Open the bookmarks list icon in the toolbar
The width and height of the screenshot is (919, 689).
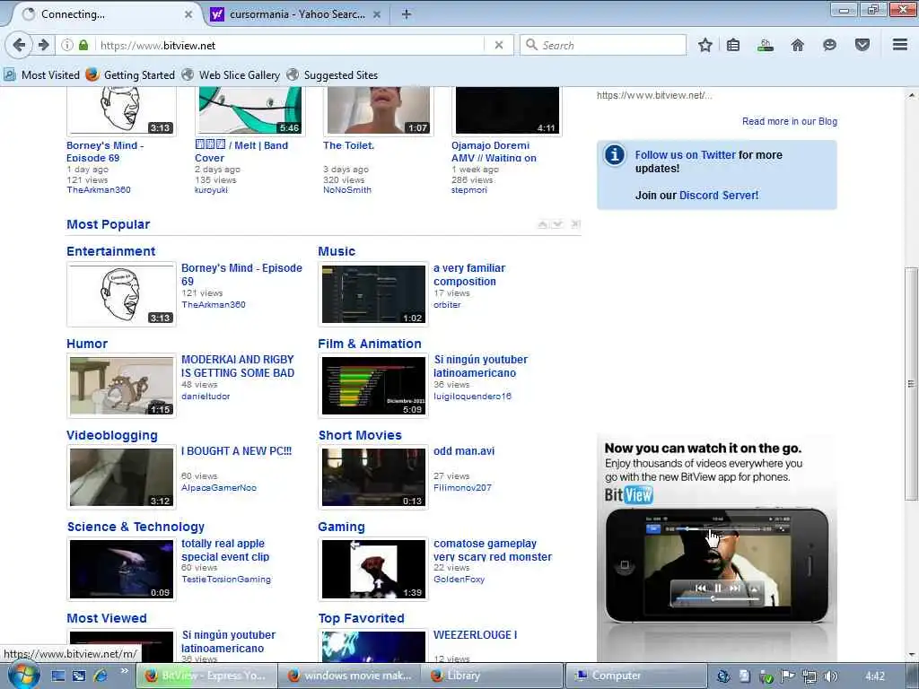pos(733,45)
